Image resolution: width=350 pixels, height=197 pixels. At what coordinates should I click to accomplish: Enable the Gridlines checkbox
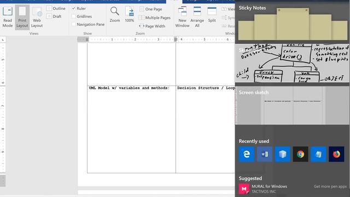point(81,16)
